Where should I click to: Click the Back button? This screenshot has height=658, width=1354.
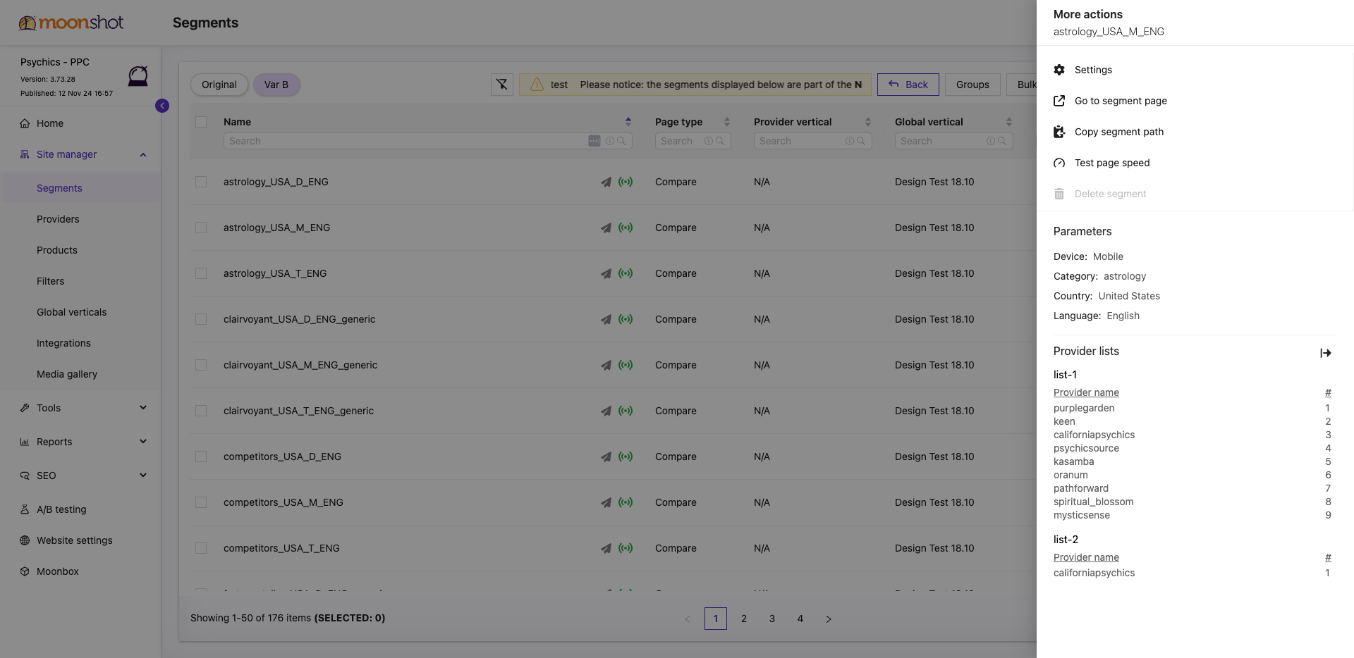pyautogui.click(x=908, y=85)
